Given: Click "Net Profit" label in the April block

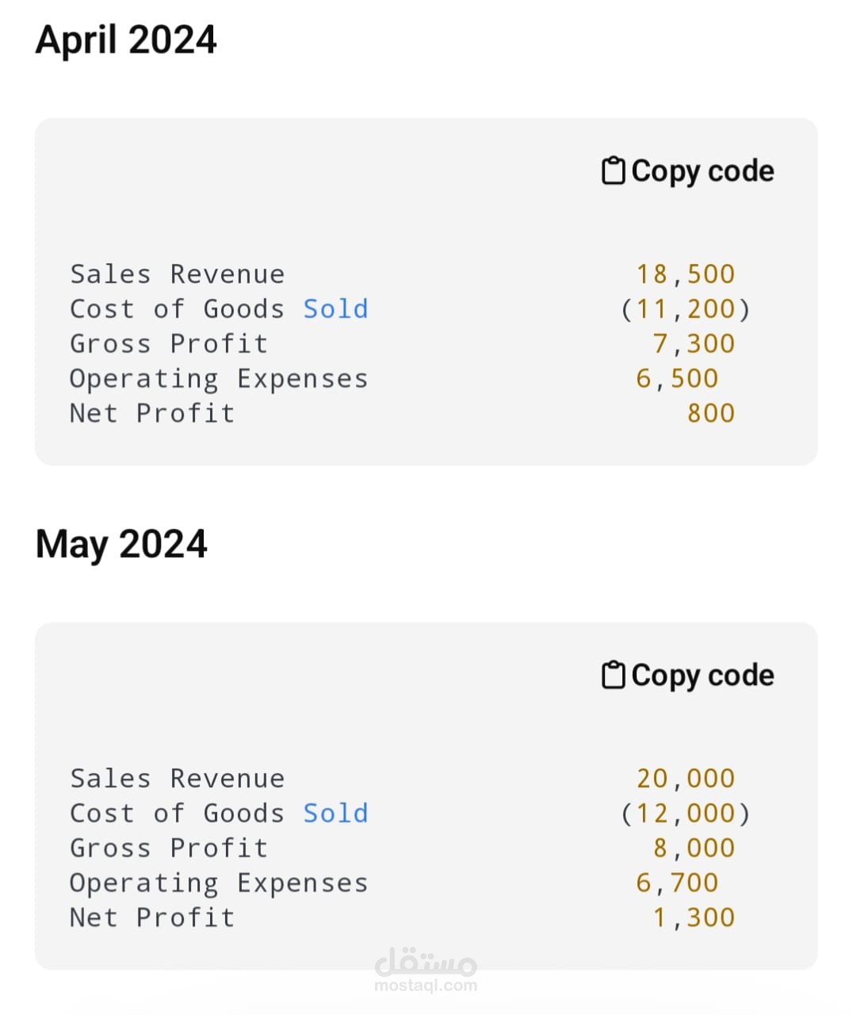Looking at the screenshot, I should (x=152, y=413).
